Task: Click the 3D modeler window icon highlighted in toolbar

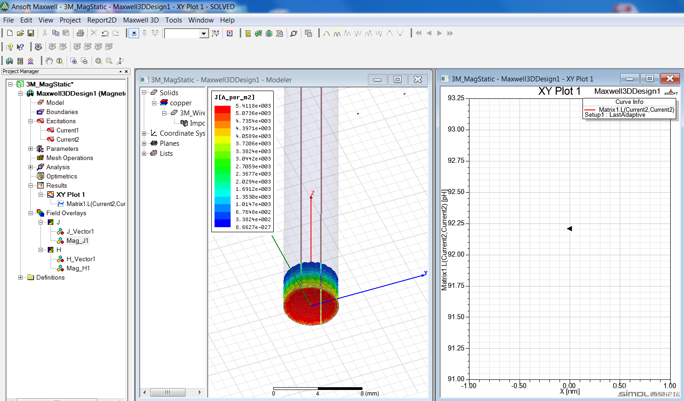Action: pyautogui.click(x=134, y=33)
